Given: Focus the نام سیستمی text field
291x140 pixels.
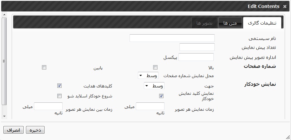Looking at the screenshot, I should (x=172, y=38).
